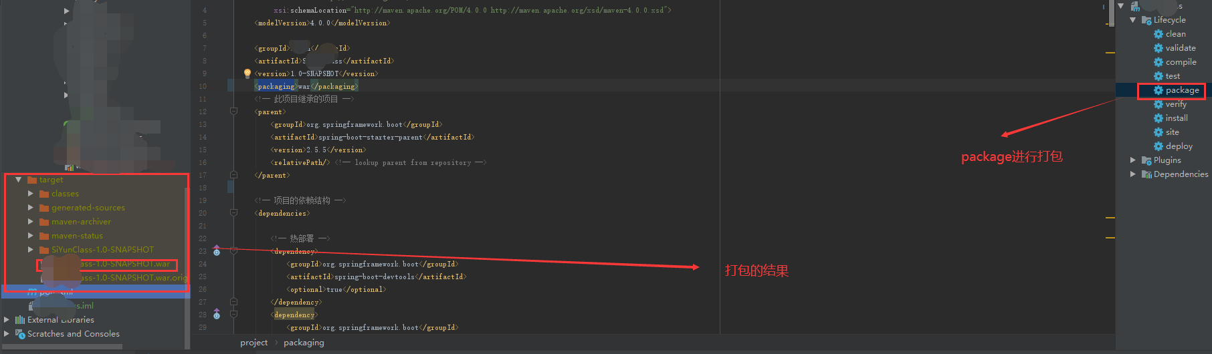Run the clean lifecycle goal gear icon
This screenshot has width=1212, height=354.
pyautogui.click(x=1158, y=34)
